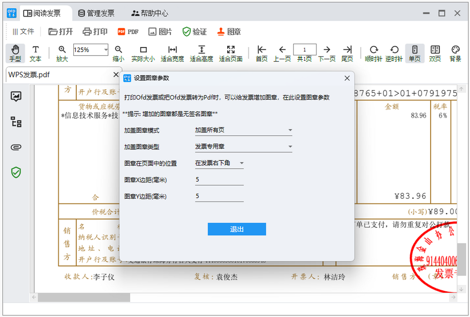This screenshot has height=317, width=470.
Task: Open the outline structure sidebar icon
Action: [16, 122]
